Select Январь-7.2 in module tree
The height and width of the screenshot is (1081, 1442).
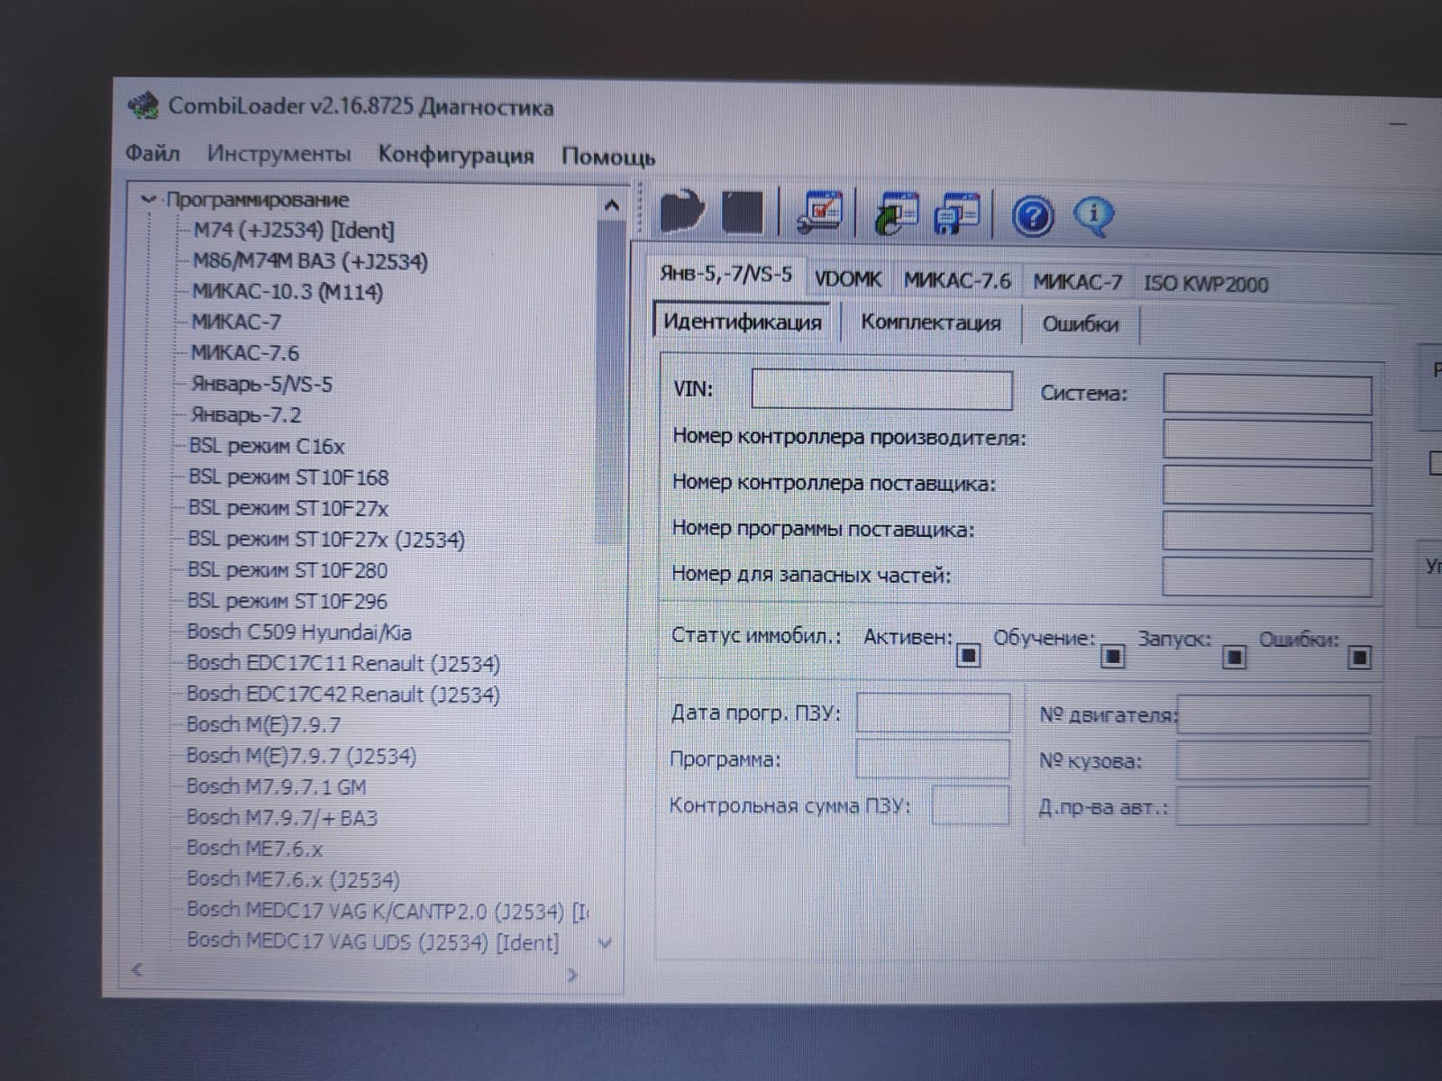pos(245,415)
